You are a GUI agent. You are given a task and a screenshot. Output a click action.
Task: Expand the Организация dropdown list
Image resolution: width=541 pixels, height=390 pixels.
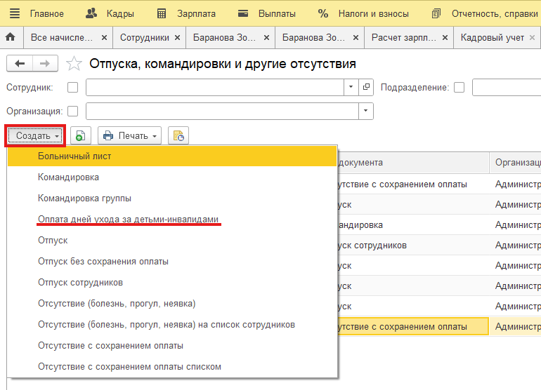click(x=366, y=112)
